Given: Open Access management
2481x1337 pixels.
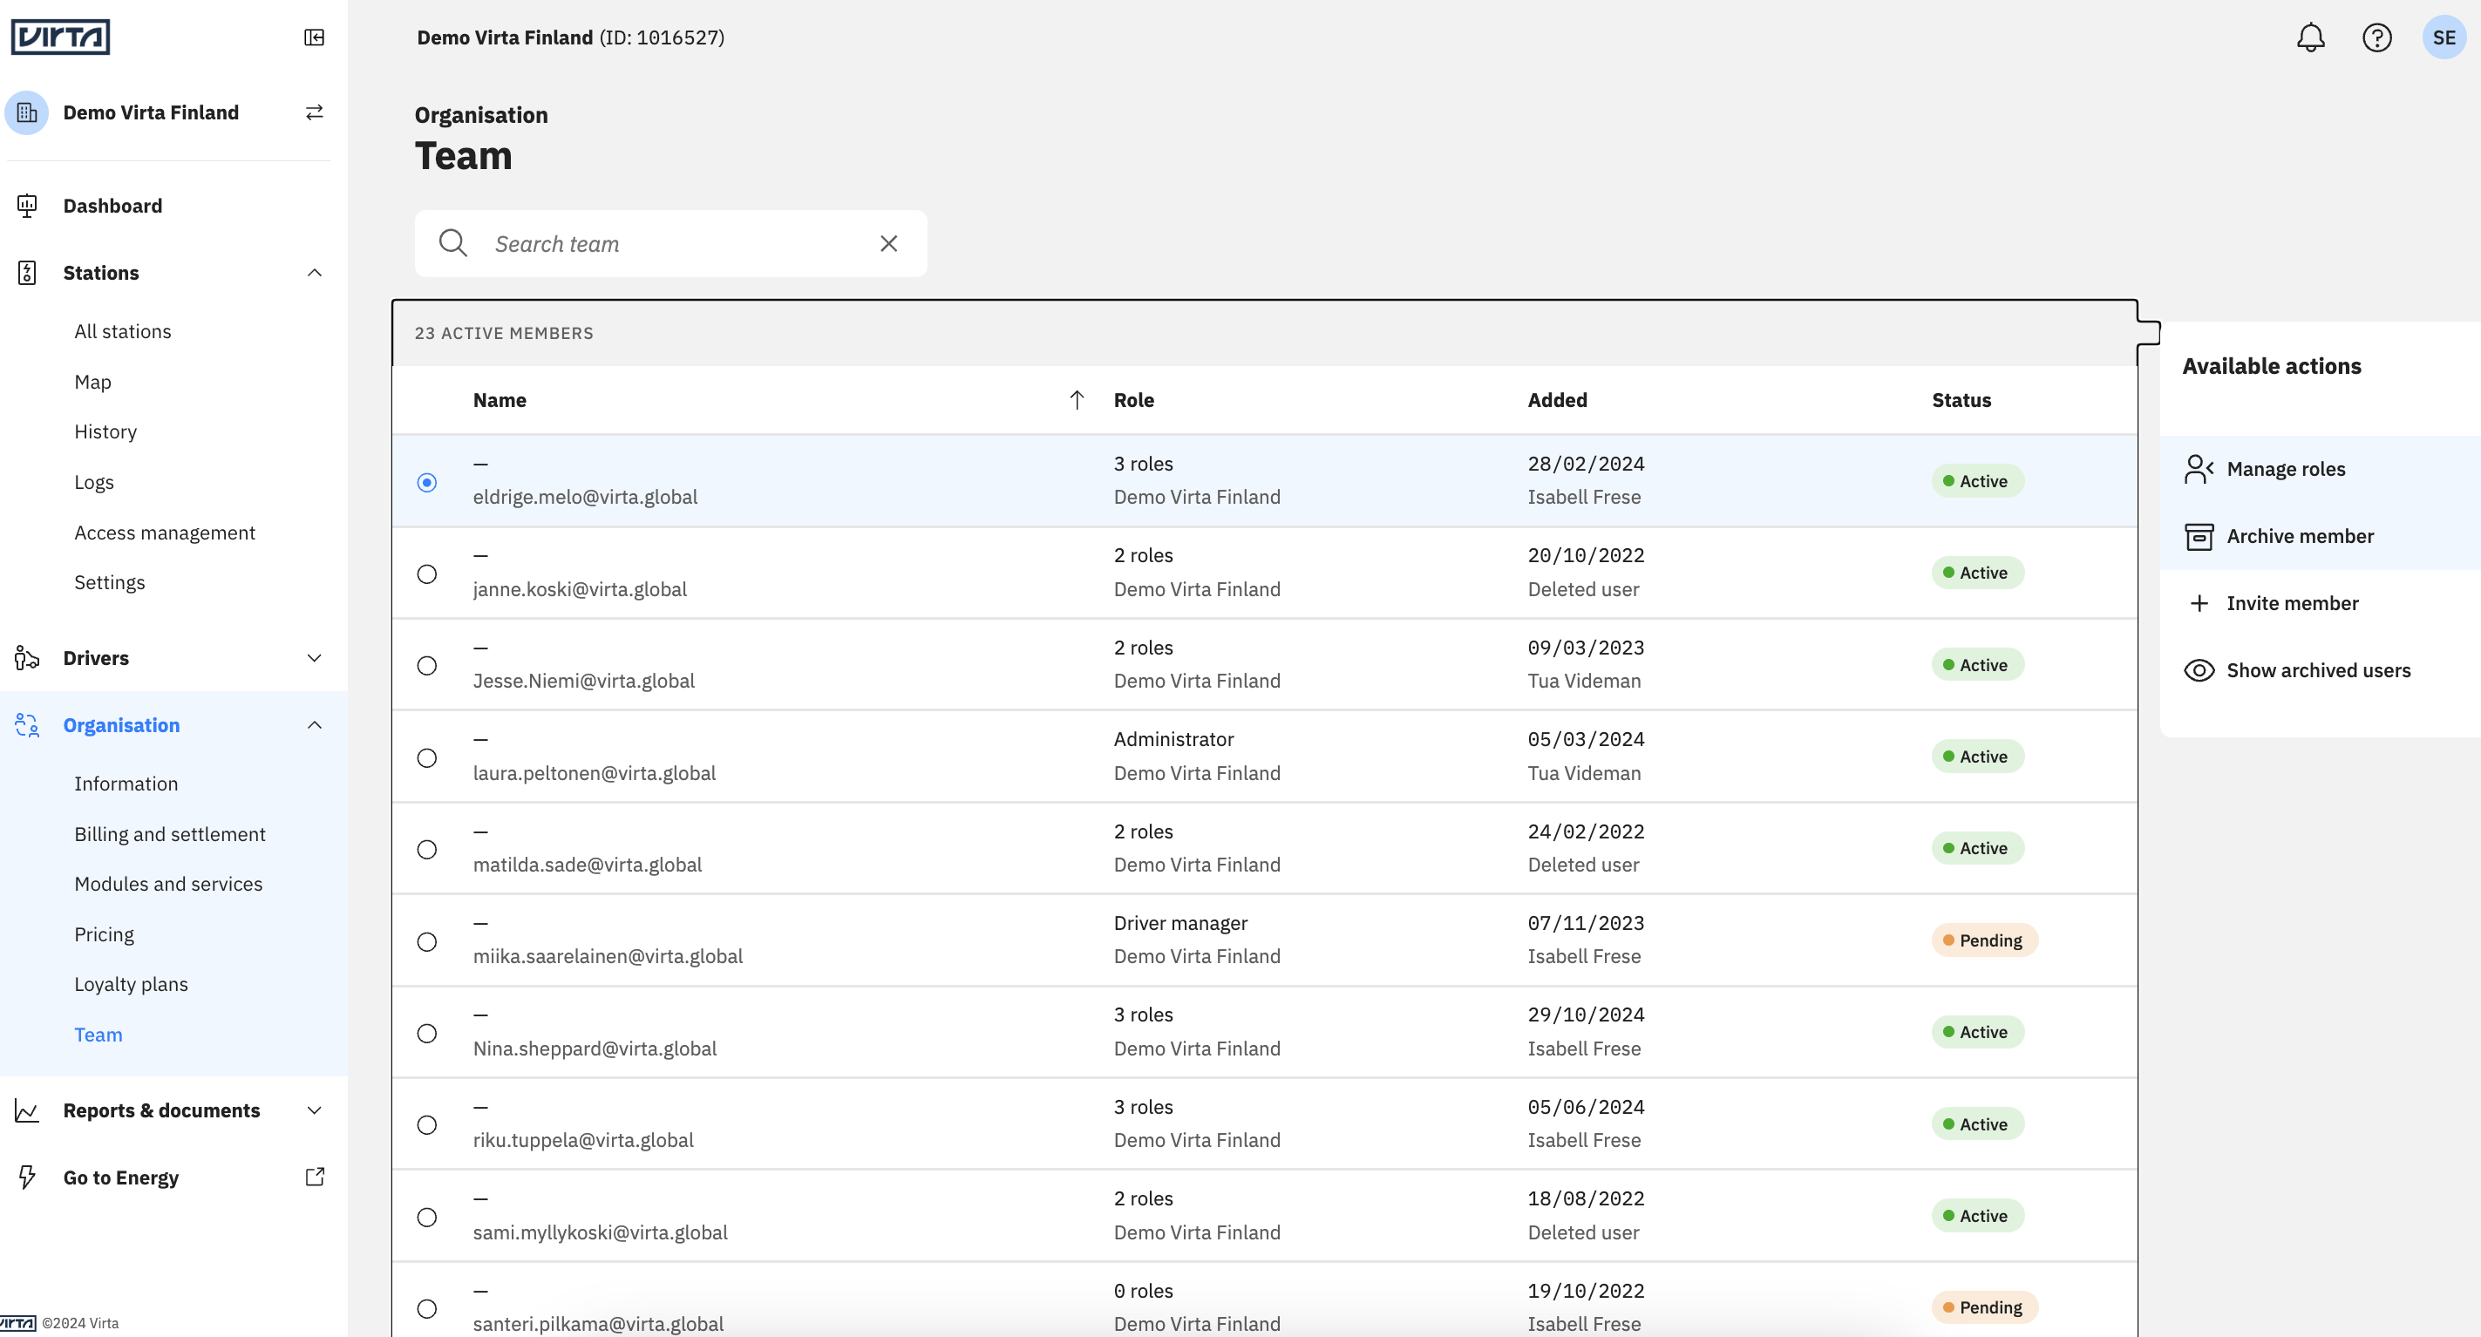Looking at the screenshot, I should click(165, 533).
